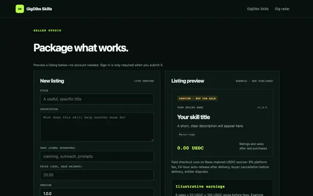Click the 'Package what works.' heading
Screen dimensions: 313x196
coord(81,48)
